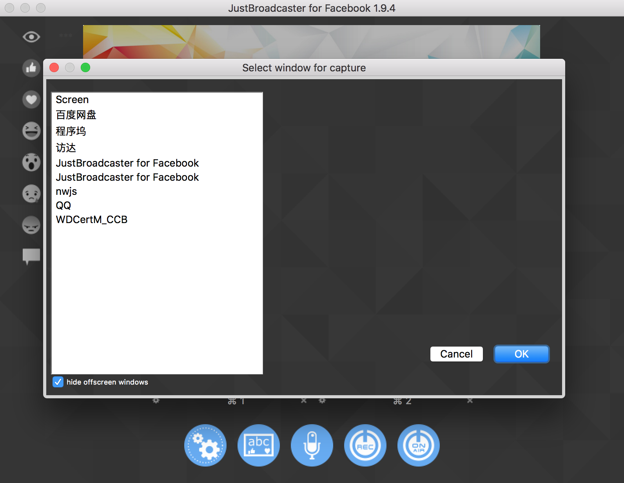
Task: Select the first JustBroadcaster for Facebook entry
Action: pos(157,163)
